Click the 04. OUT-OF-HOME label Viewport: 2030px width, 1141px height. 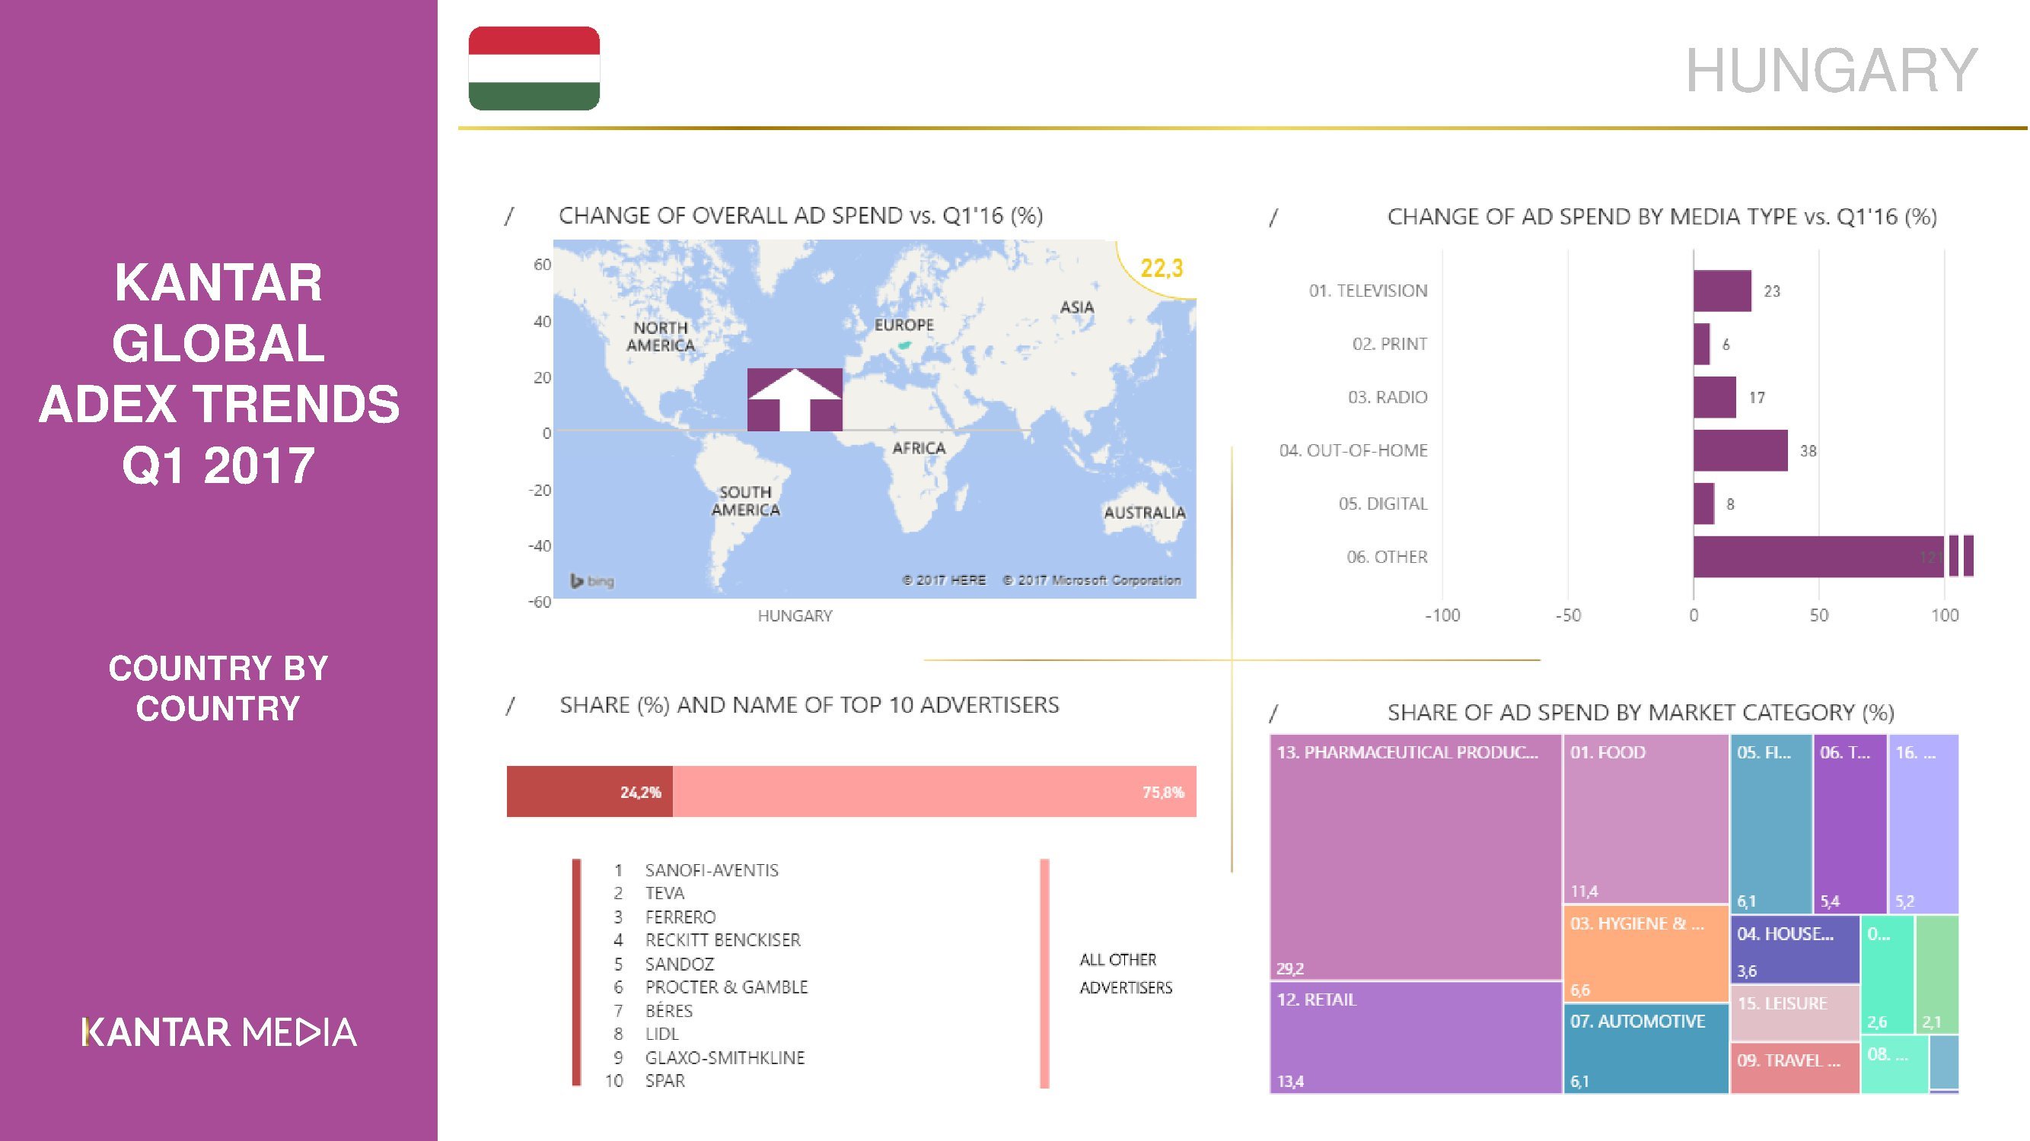pyautogui.click(x=1353, y=450)
